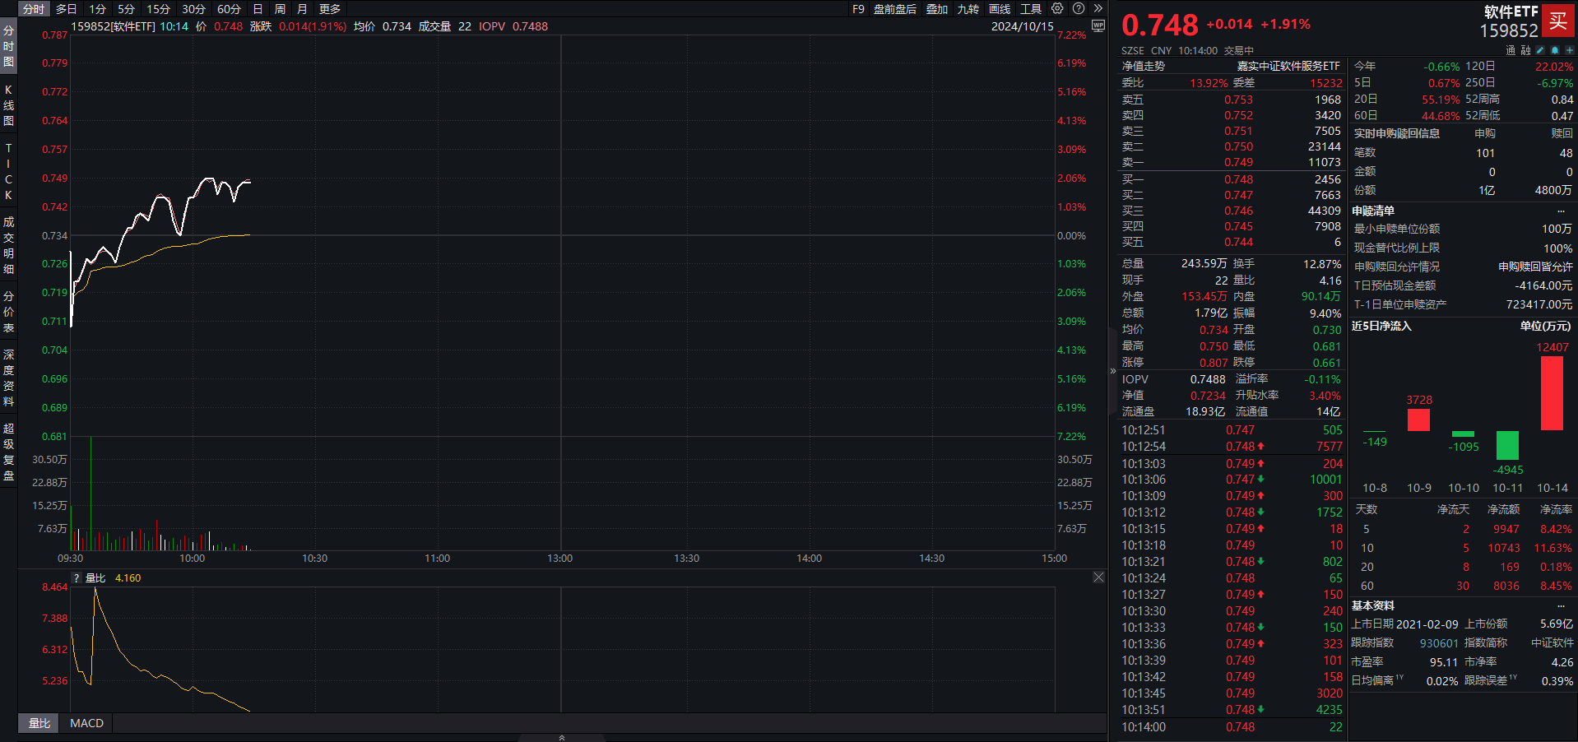Toggle 叠加 overlay comparison
The width and height of the screenshot is (1578, 742).
pyautogui.click(x=936, y=9)
